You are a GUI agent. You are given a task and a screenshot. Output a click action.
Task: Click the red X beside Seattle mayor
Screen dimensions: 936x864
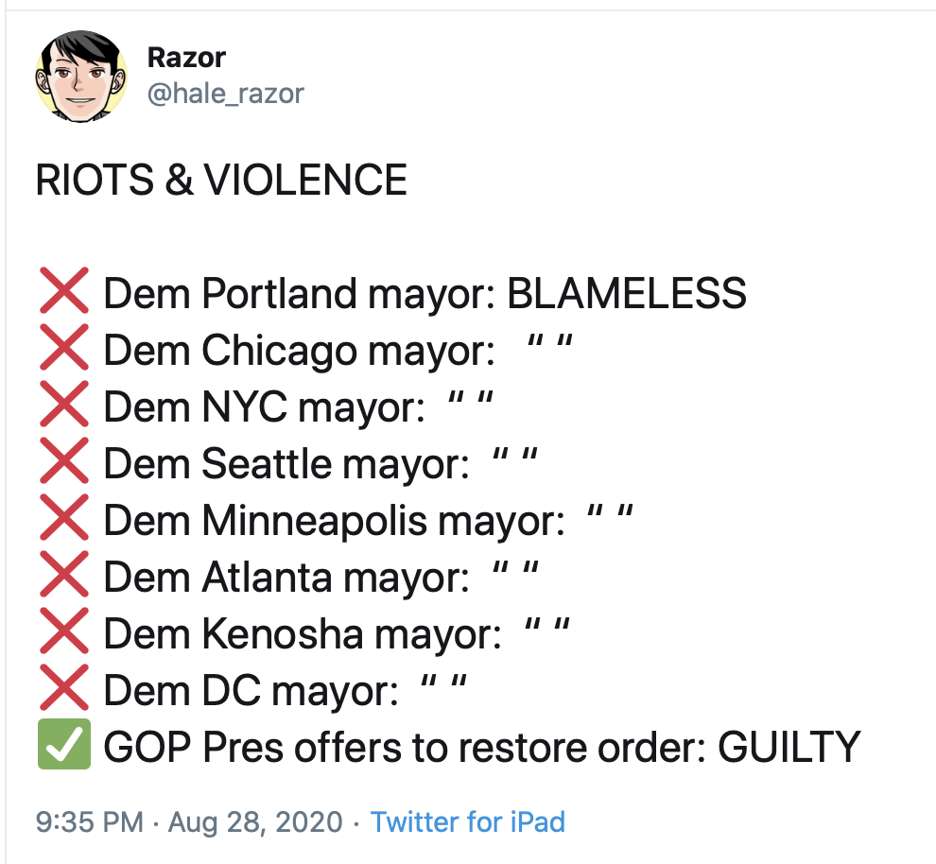click(64, 460)
